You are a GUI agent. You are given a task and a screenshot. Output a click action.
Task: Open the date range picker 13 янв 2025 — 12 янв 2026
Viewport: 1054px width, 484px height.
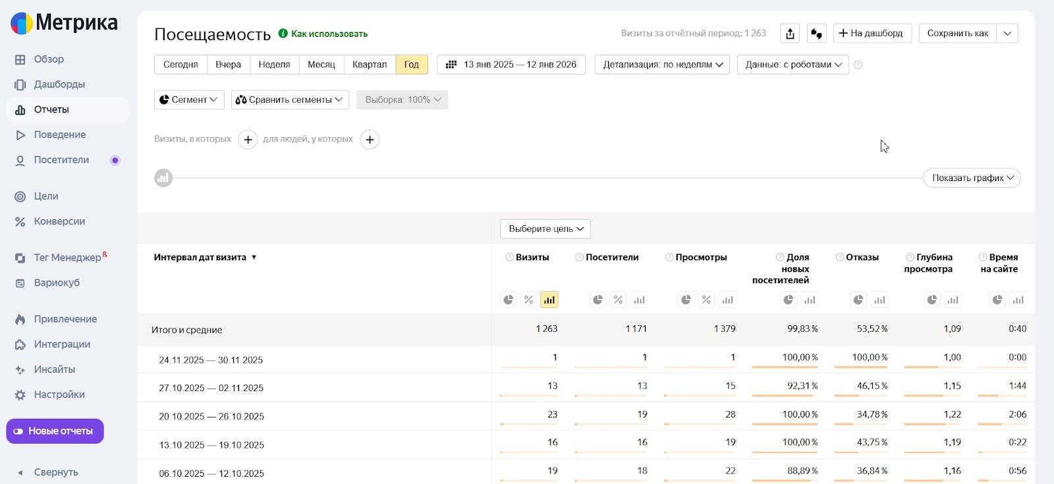pos(511,65)
